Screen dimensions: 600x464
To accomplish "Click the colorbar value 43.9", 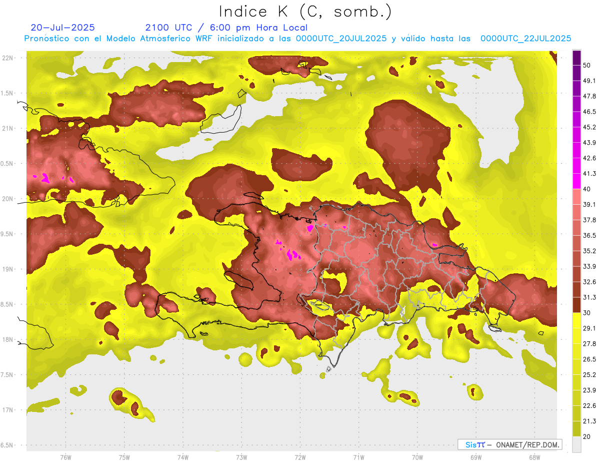I will point(589,143).
